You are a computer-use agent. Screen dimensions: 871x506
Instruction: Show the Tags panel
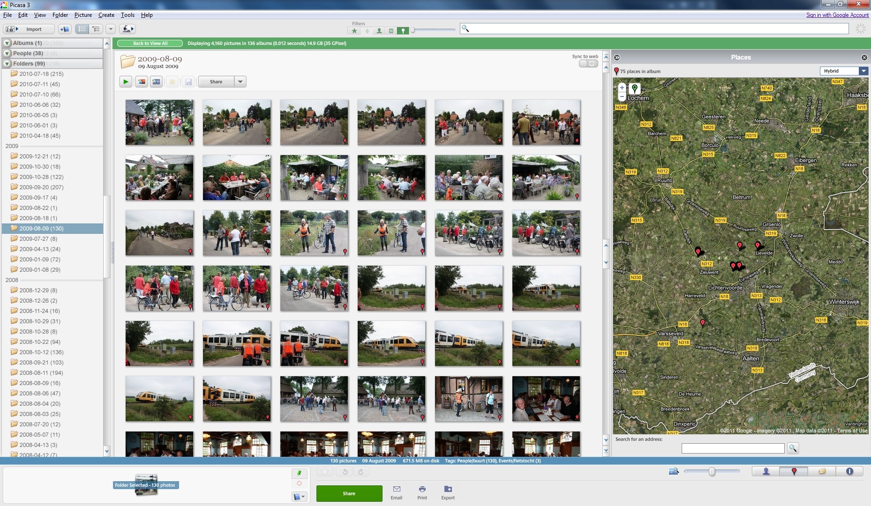[x=821, y=471]
